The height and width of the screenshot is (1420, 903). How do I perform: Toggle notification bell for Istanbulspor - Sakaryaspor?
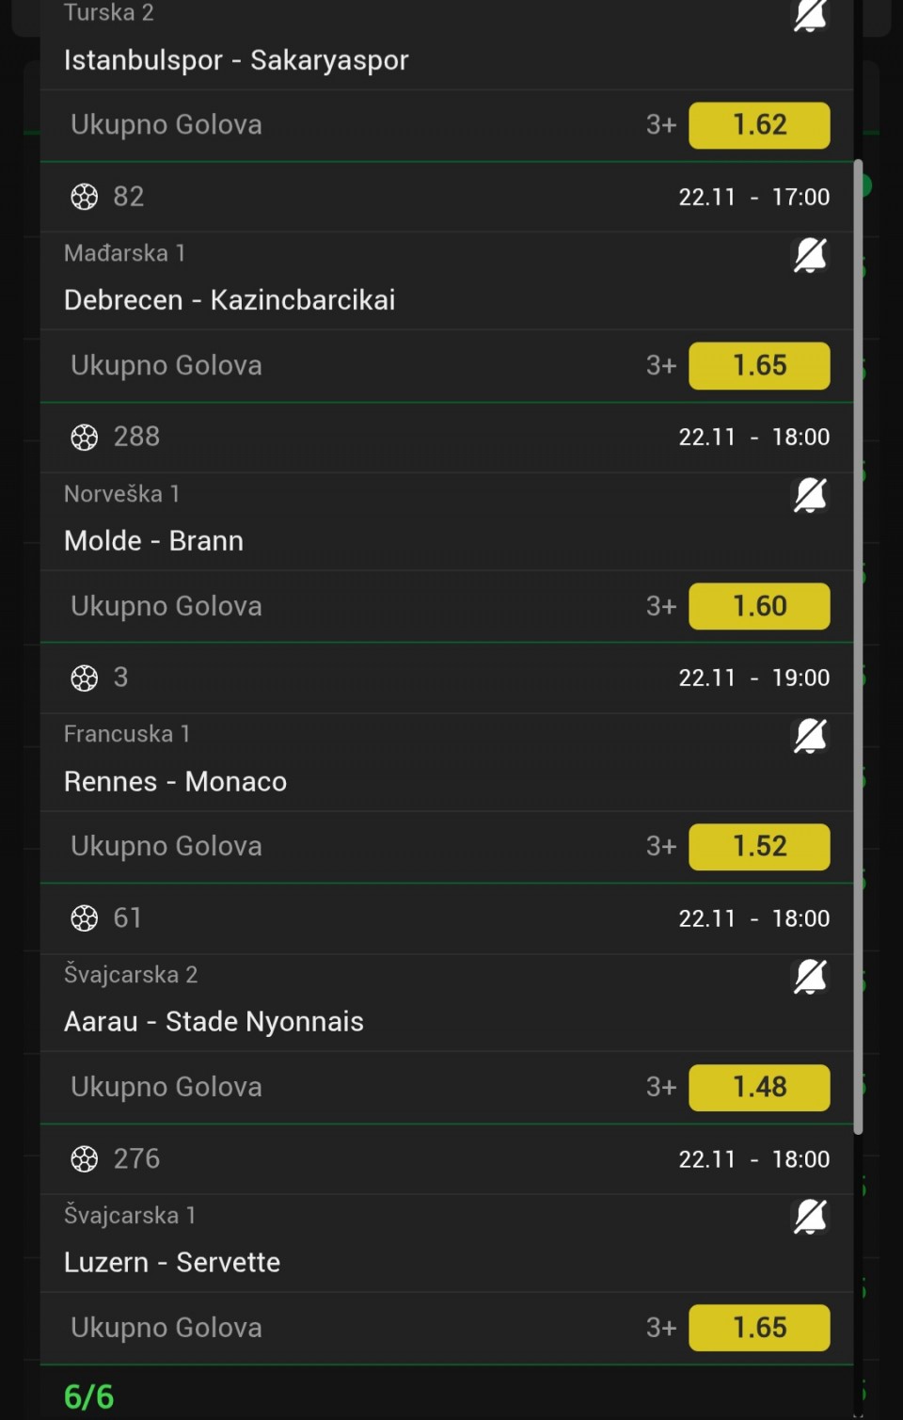pyautogui.click(x=810, y=15)
